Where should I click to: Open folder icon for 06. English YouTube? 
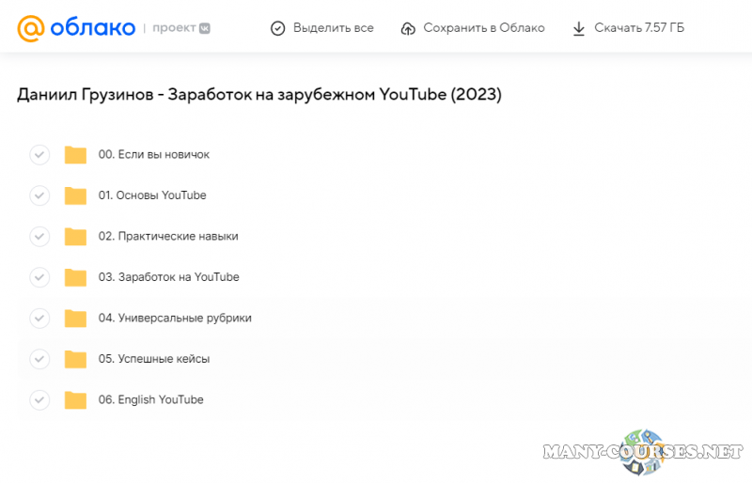[75, 400]
